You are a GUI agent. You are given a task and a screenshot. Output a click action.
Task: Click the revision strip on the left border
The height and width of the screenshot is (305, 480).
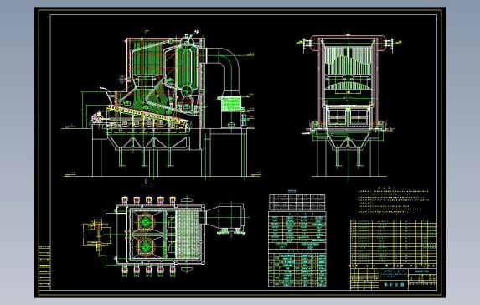coord(44,267)
